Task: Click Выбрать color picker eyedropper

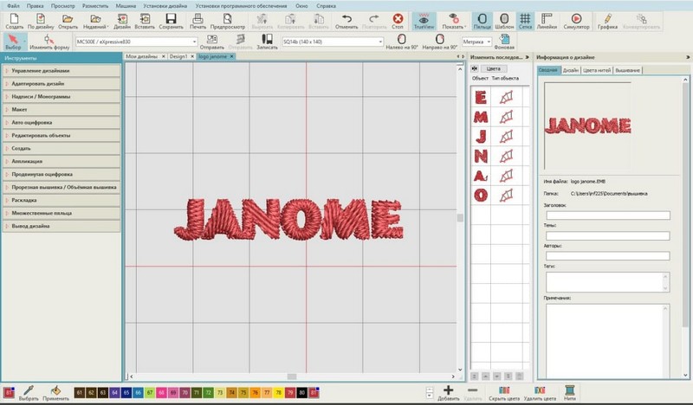Action: click(29, 393)
